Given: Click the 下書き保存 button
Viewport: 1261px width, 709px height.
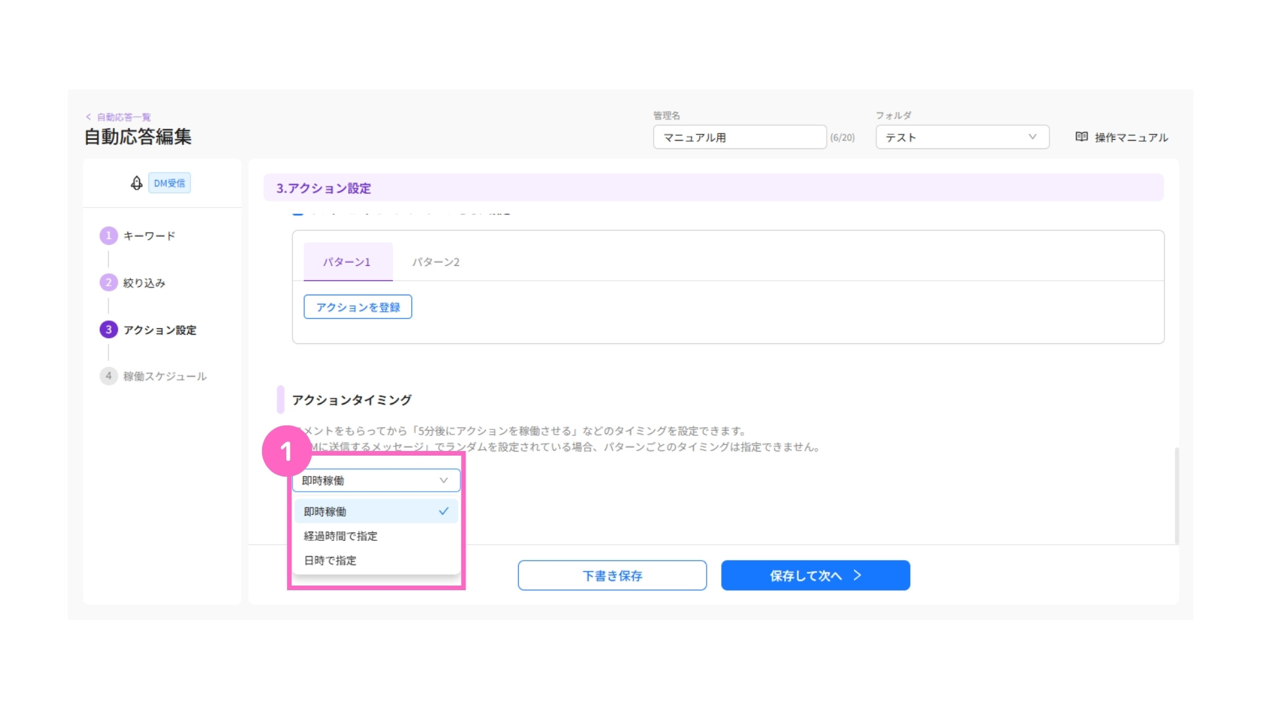Looking at the screenshot, I should tap(612, 575).
